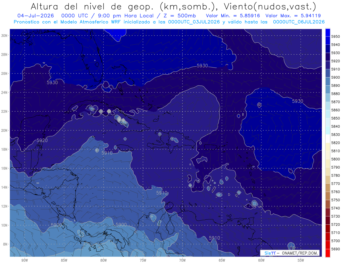Click the 10N latitude axis label
Viewport: 341px width, 264px height.
point(4,225)
